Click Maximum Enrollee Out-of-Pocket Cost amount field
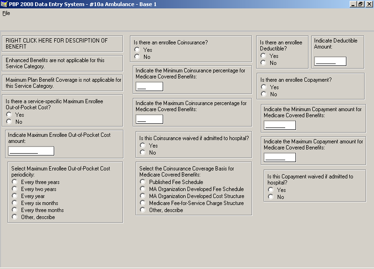374x269 pixels. click(x=31, y=151)
